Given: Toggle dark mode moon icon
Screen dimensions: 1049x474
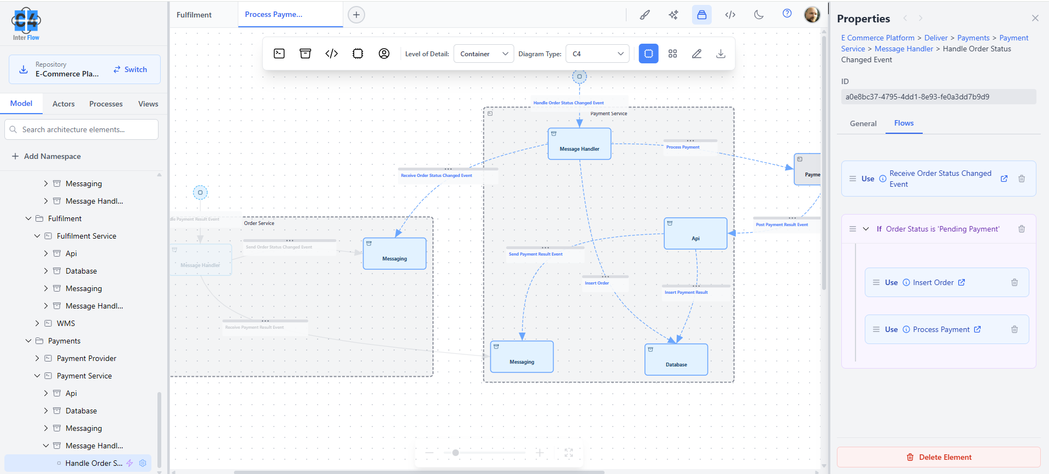Looking at the screenshot, I should tap(759, 15).
